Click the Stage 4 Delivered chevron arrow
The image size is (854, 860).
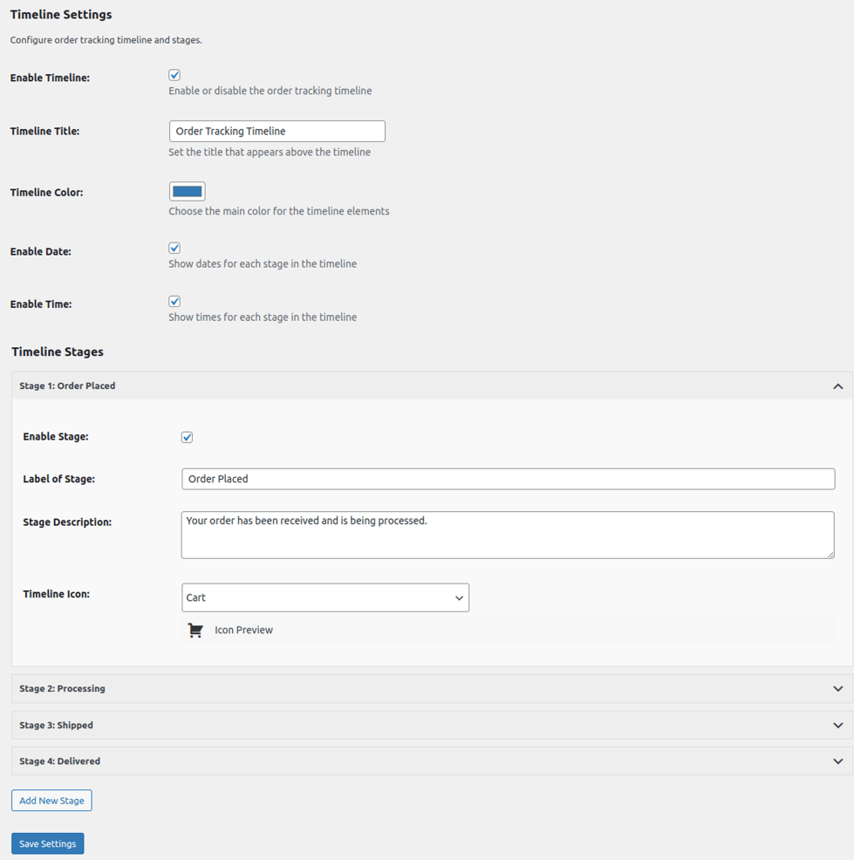(837, 761)
